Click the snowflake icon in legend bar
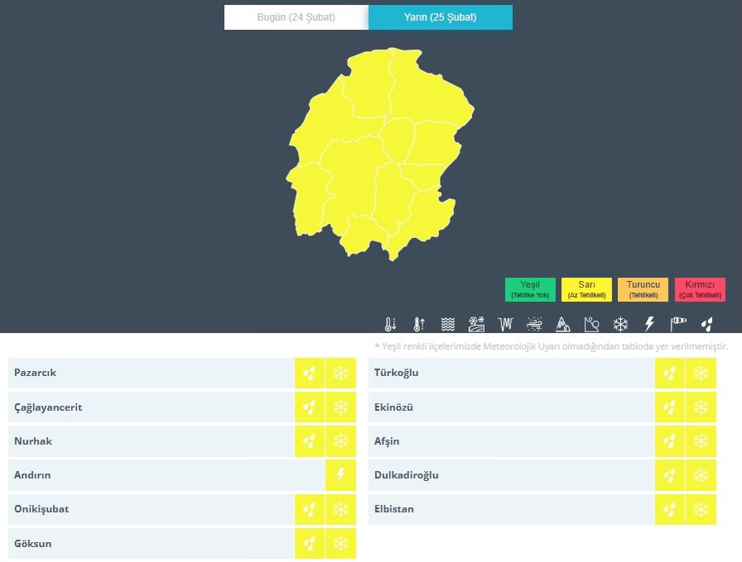The height and width of the screenshot is (562, 742). [x=620, y=324]
